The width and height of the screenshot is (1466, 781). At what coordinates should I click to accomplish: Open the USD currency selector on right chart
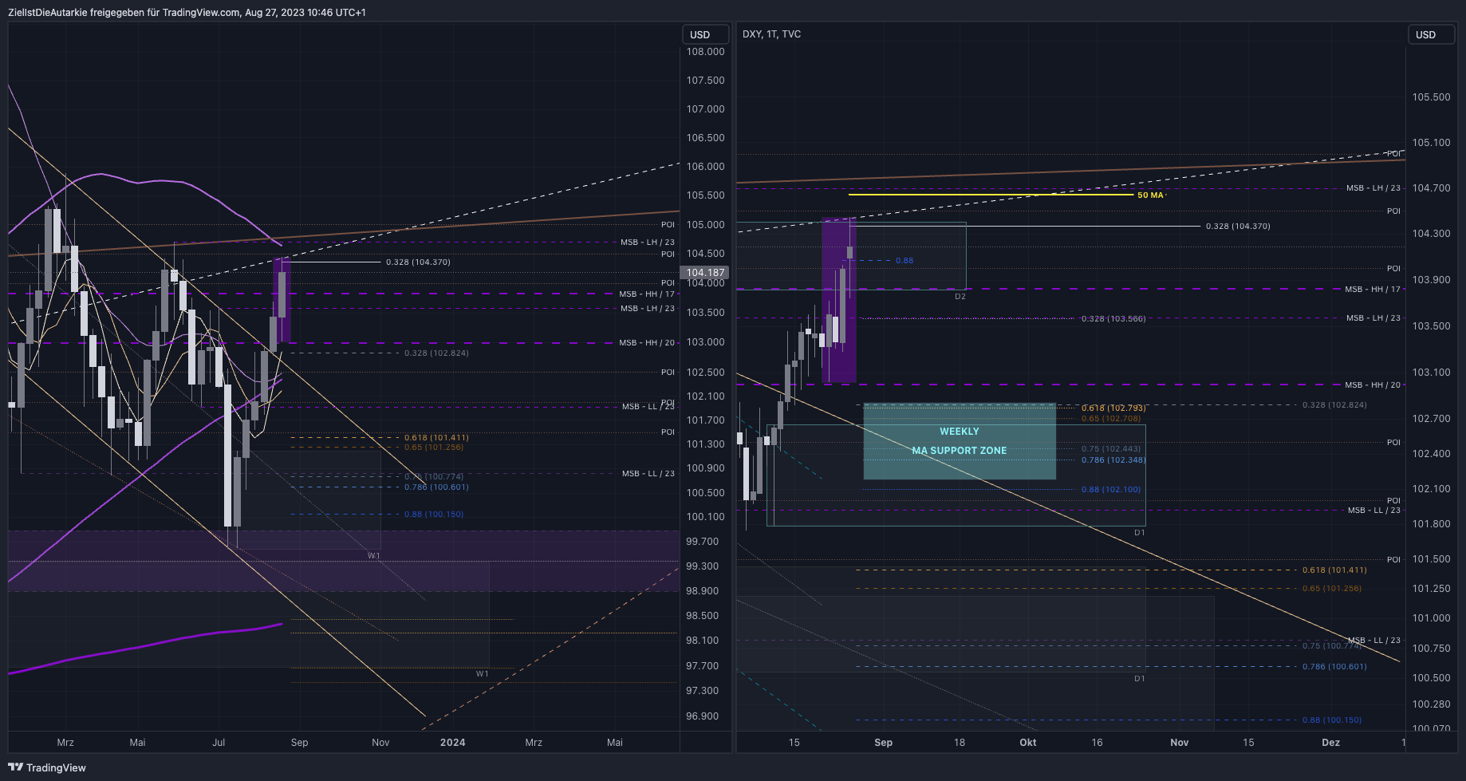(x=1431, y=35)
